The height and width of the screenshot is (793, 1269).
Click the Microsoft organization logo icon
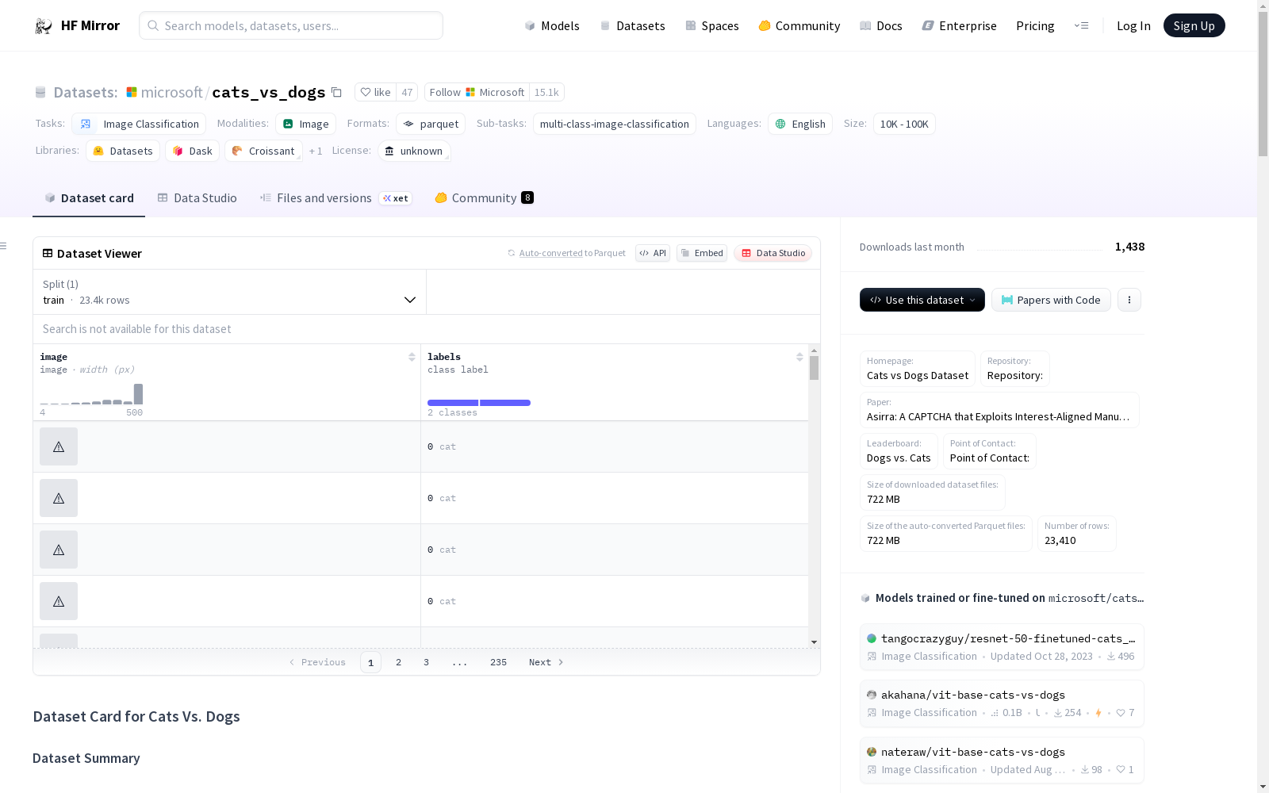pyautogui.click(x=132, y=92)
